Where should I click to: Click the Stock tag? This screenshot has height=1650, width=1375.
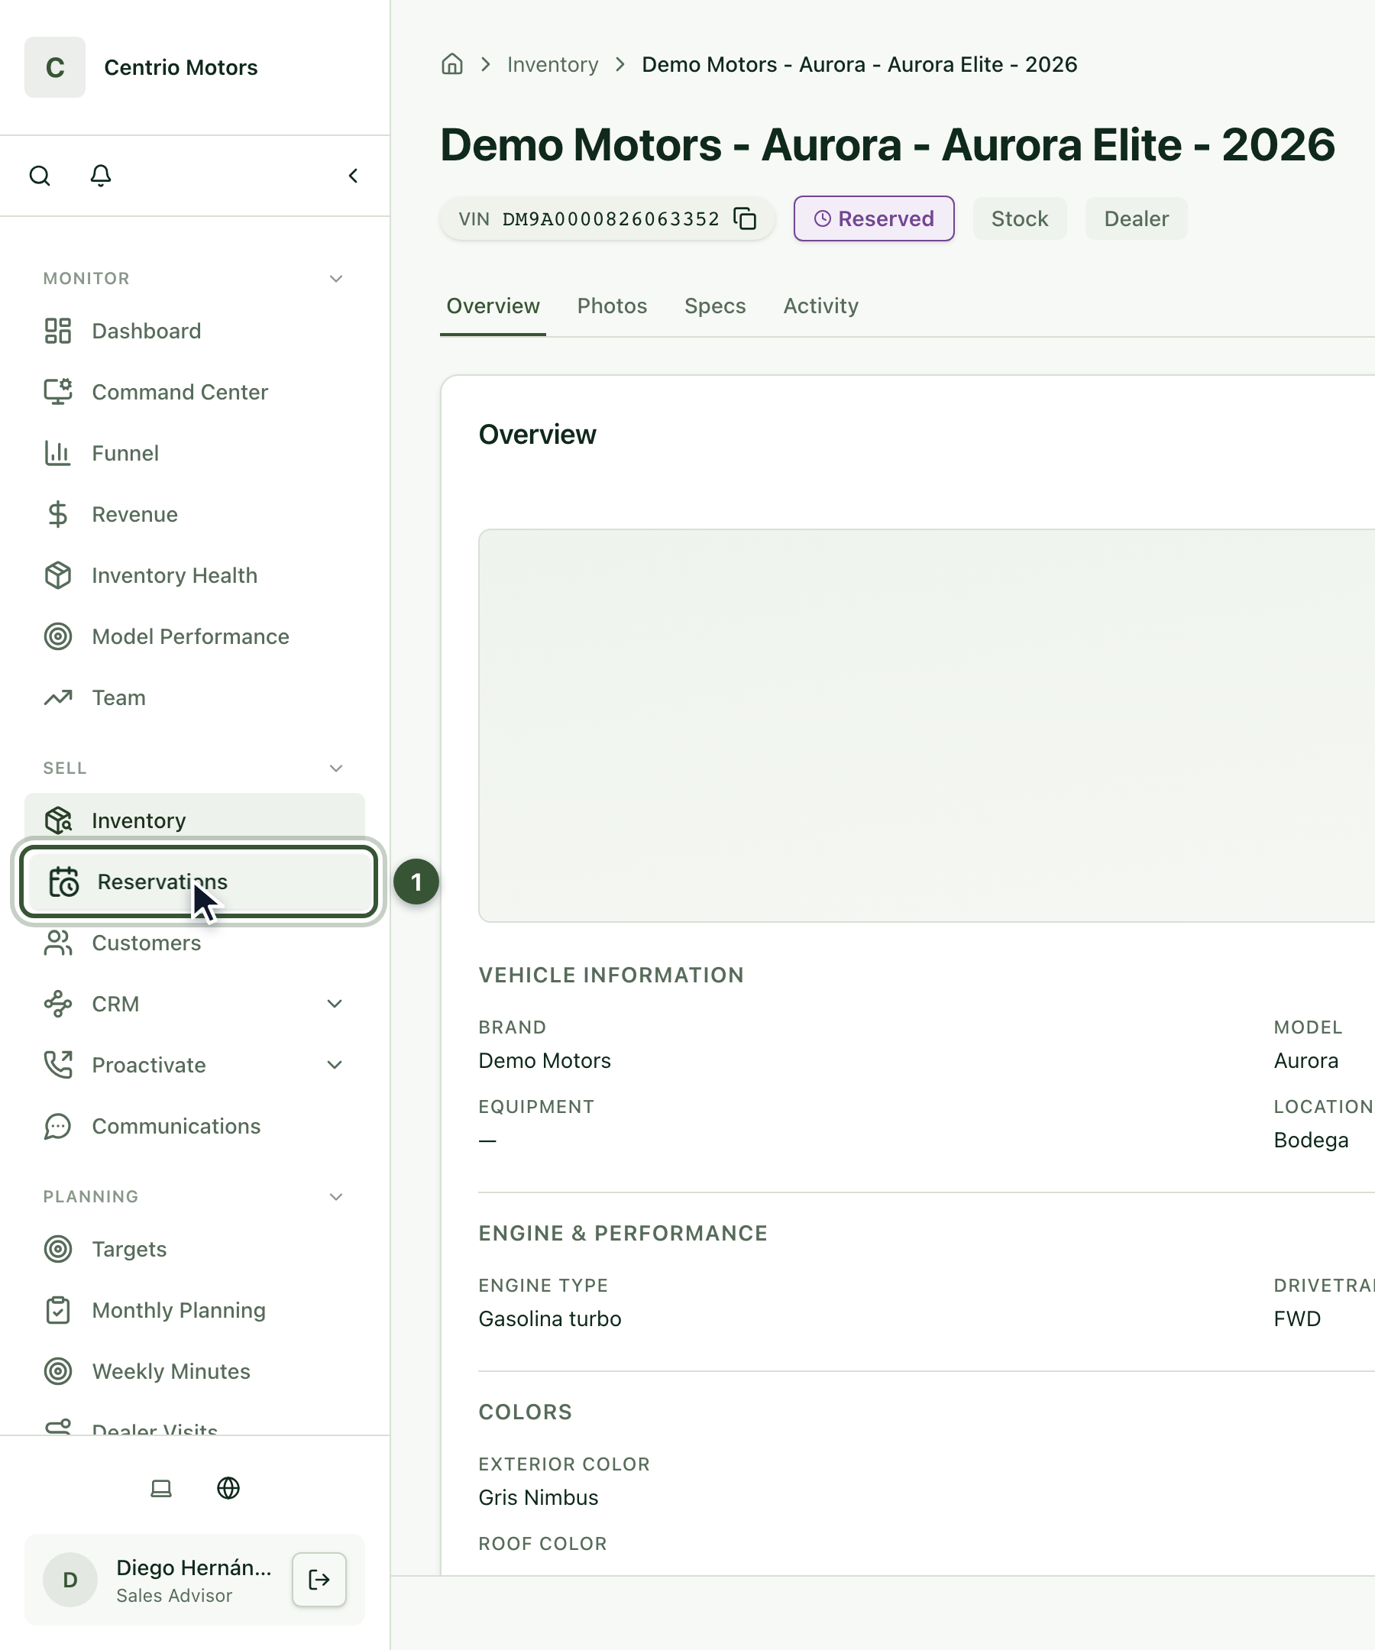[1020, 218]
